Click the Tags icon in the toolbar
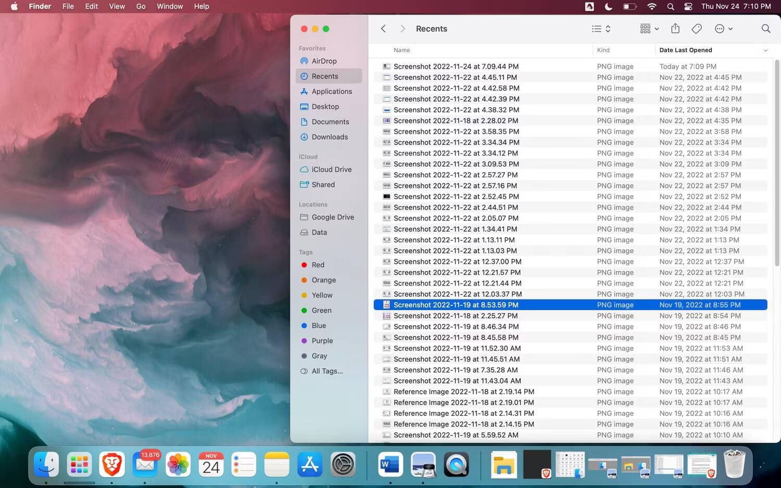Viewport: 781px width, 488px height. pyautogui.click(x=696, y=29)
